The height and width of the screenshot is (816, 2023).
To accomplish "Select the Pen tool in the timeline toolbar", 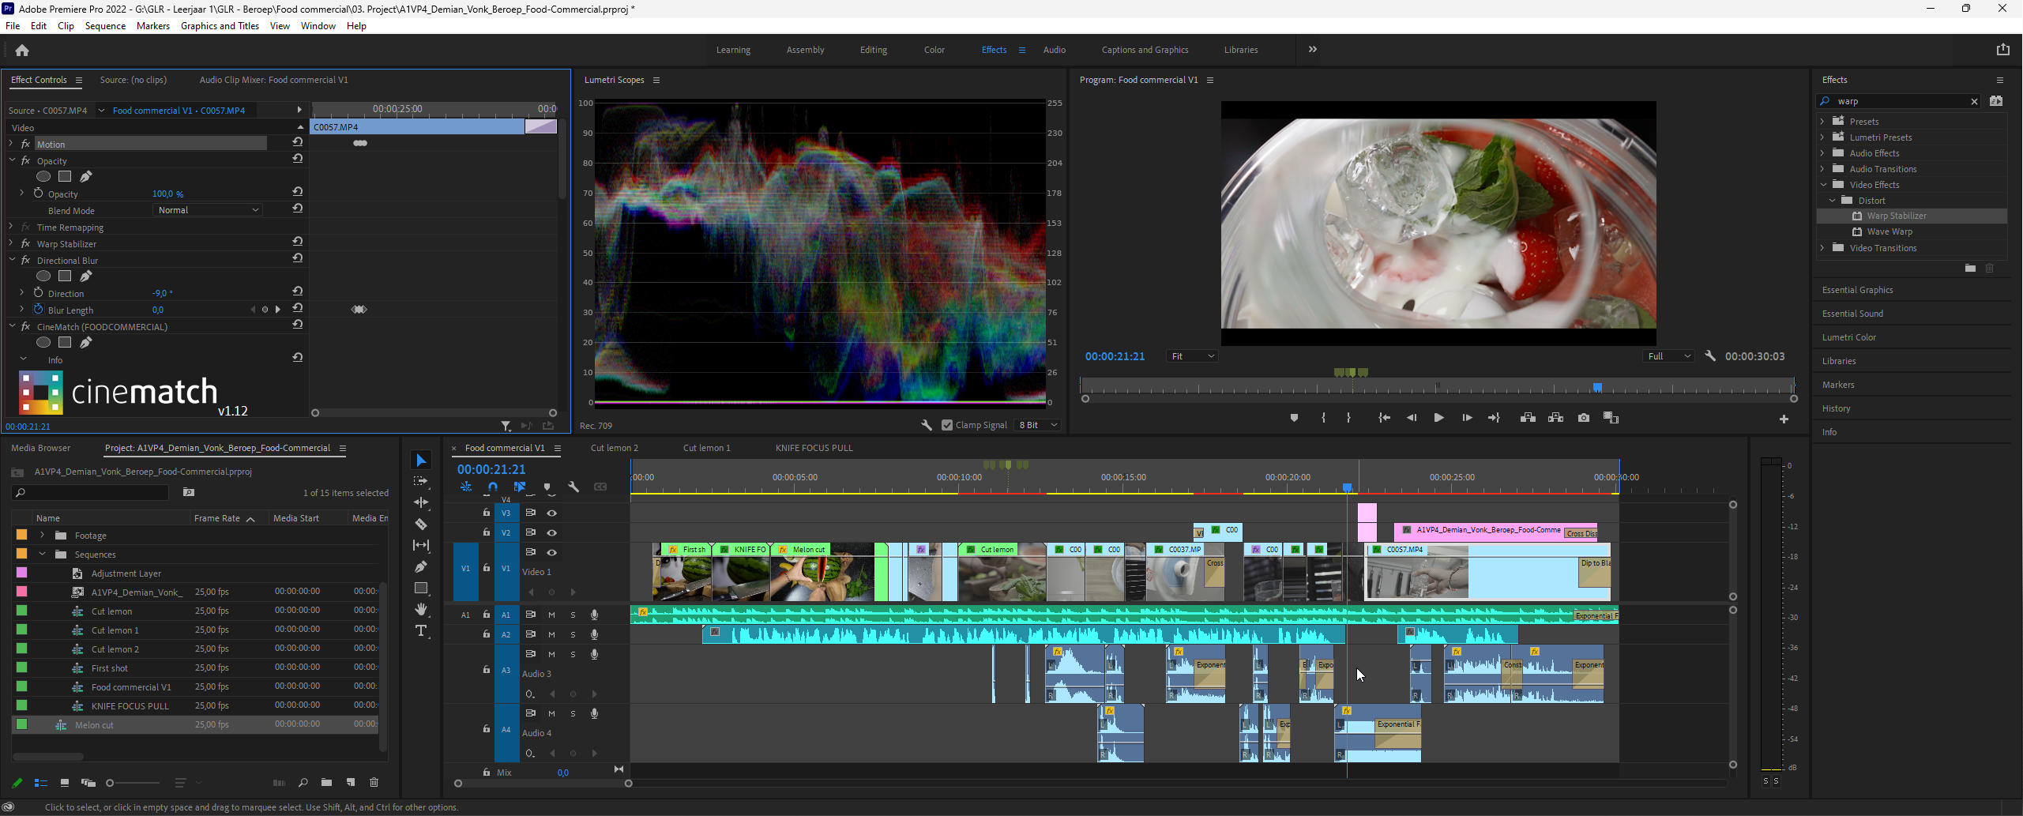I will pos(421,566).
